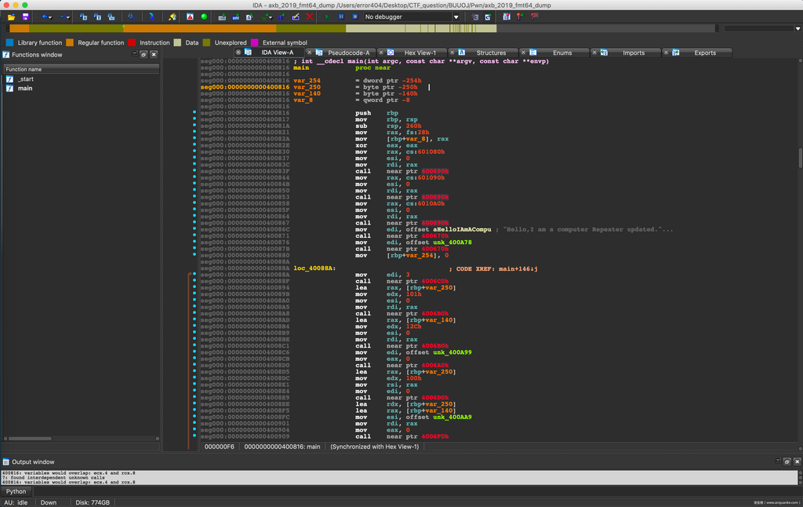Click the Python console button
Screen dimensions: 803x507
pos(16,491)
